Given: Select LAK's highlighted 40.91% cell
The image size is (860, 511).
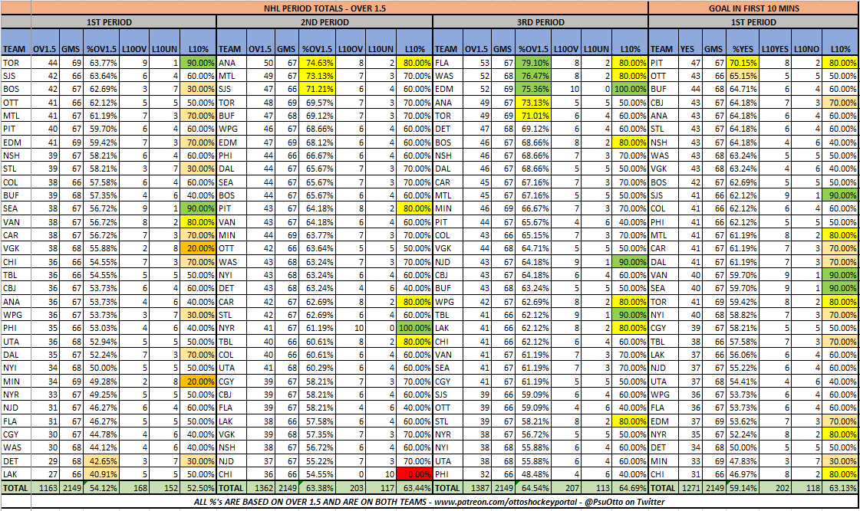Looking at the screenshot, I should (101, 474).
